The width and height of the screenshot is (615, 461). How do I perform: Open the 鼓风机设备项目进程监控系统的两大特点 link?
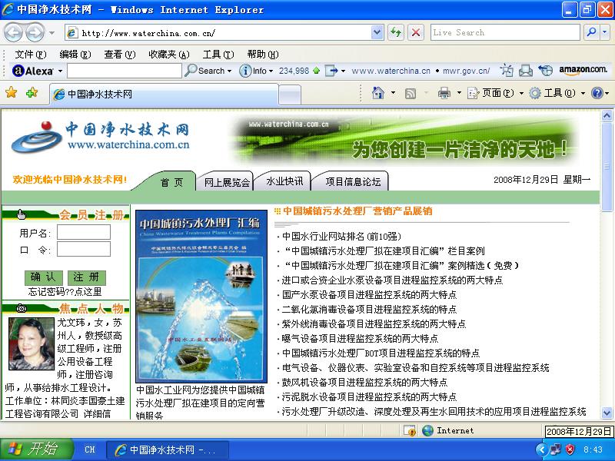(364, 382)
